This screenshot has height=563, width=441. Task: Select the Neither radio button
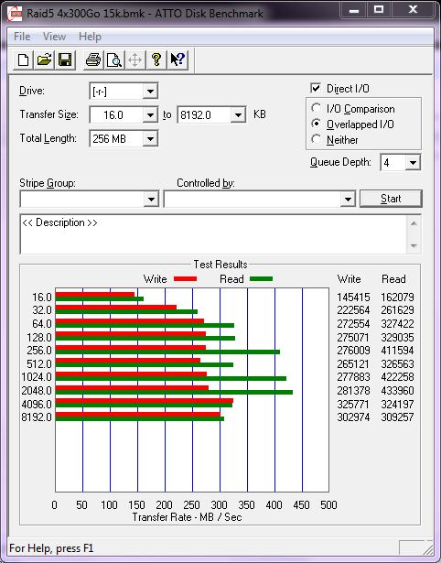317,139
